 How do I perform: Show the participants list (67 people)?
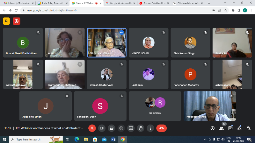pyautogui.click(x=222, y=128)
